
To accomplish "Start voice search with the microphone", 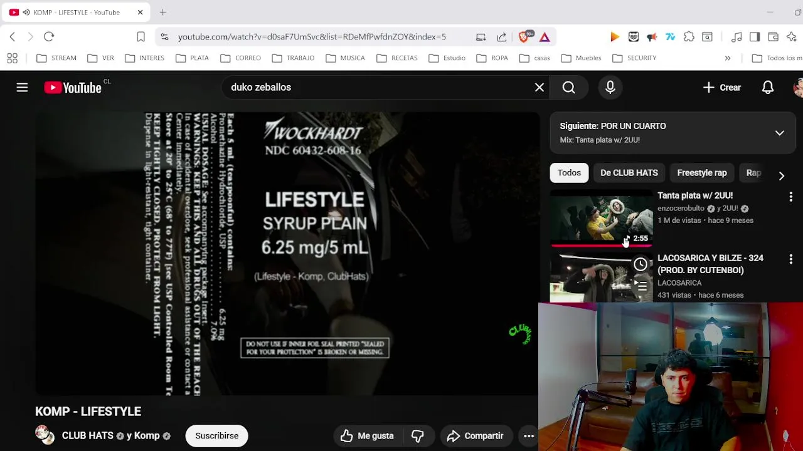I will [x=610, y=88].
